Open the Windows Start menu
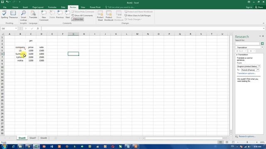 (4, 147)
